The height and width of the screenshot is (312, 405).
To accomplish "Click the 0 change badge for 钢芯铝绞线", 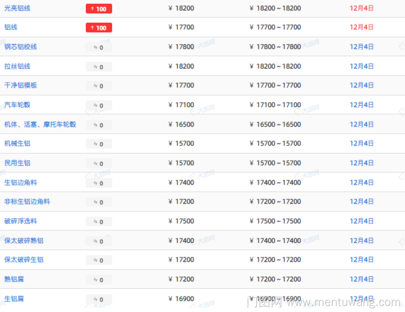I will pyautogui.click(x=99, y=47).
